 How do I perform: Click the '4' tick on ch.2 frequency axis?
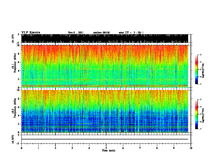[19, 116]
